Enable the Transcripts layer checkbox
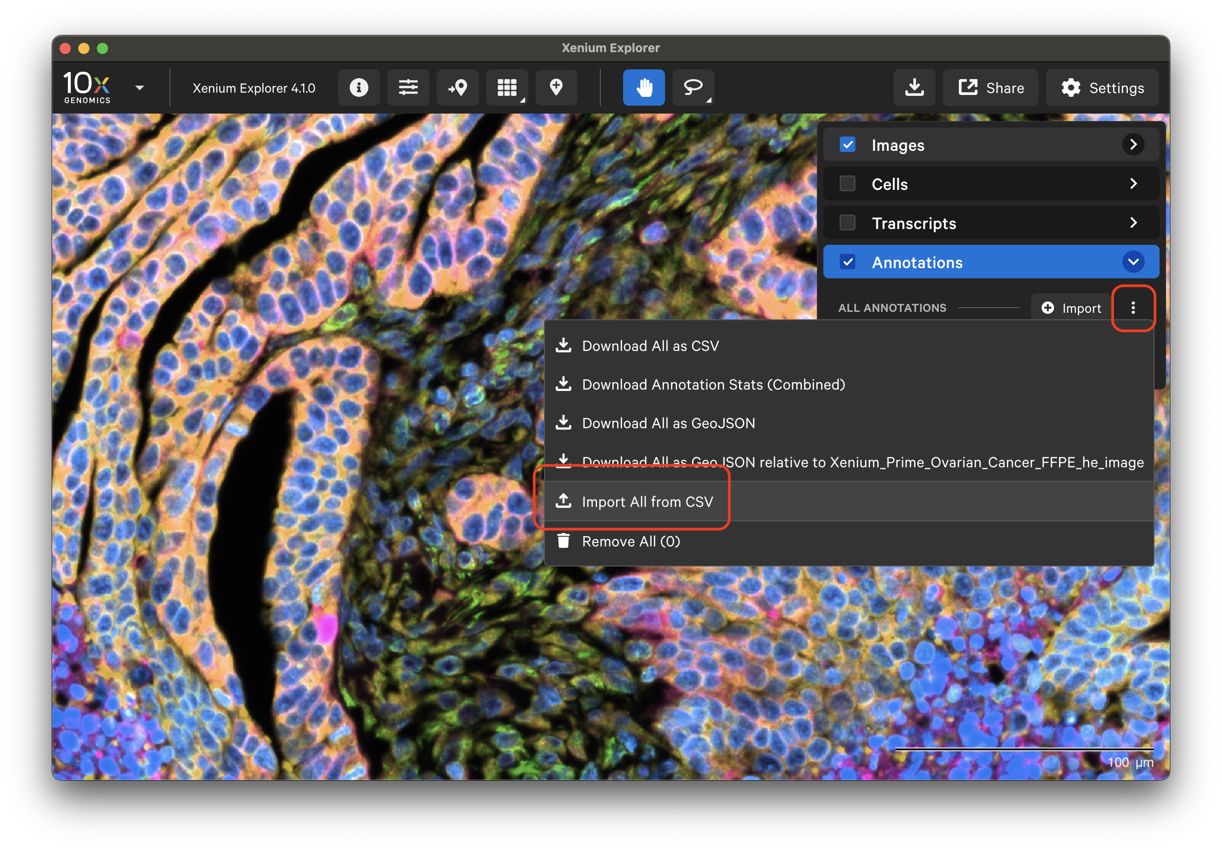Image resolution: width=1222 pixels, height=849 pixels. coord(847,223)
